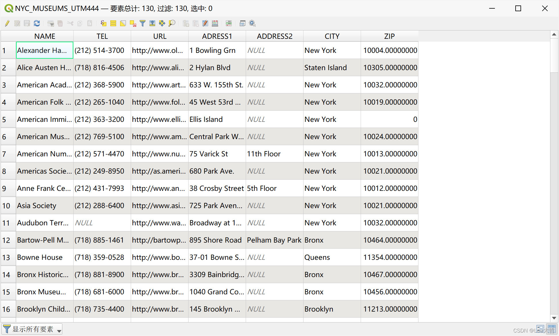Click the Pelham Bay Park cell
The width and height of the screenshot is (559, 336).
[274, 240]
